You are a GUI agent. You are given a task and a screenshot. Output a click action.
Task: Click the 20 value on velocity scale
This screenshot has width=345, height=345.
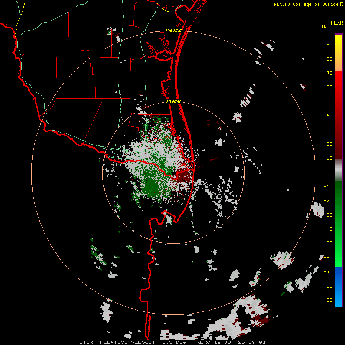(329, 144)
